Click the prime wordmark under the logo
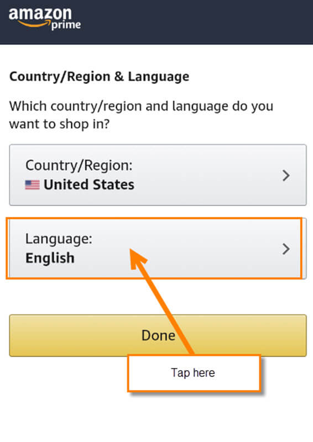 click(x=66, y=25)
